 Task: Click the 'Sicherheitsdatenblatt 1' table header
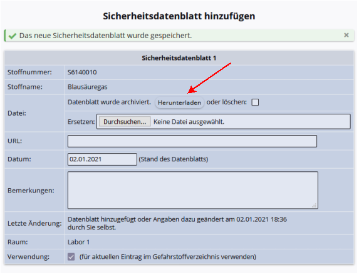coord(179,58)
